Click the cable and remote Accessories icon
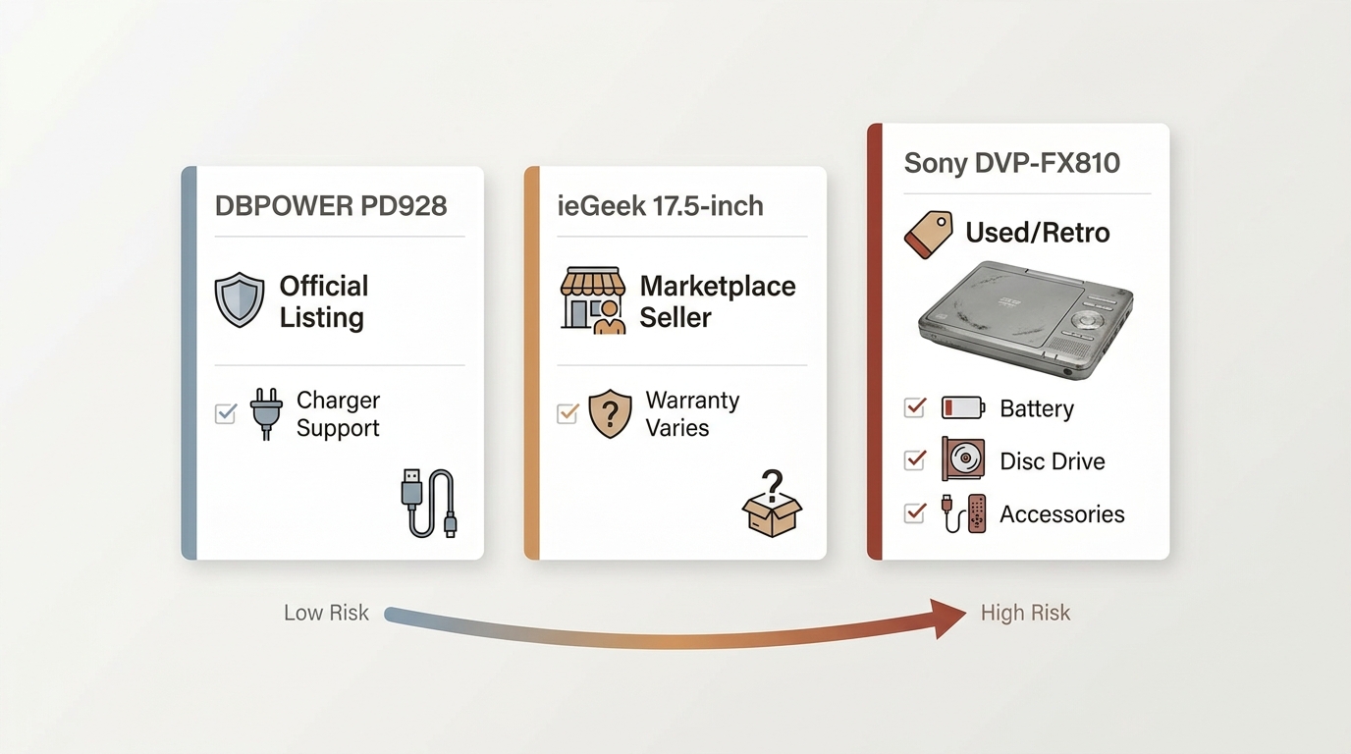 963,513
